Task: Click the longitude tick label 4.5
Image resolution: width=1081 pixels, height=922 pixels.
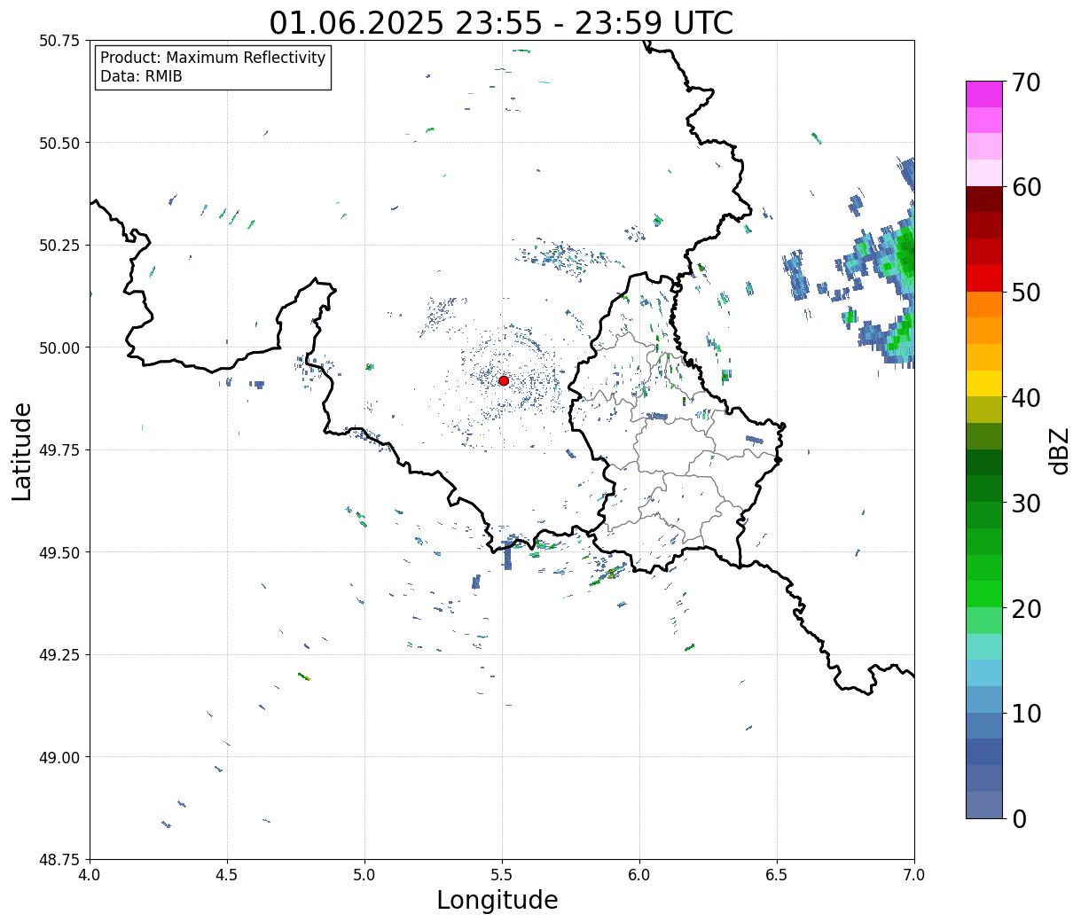Action: click(227, 874)
